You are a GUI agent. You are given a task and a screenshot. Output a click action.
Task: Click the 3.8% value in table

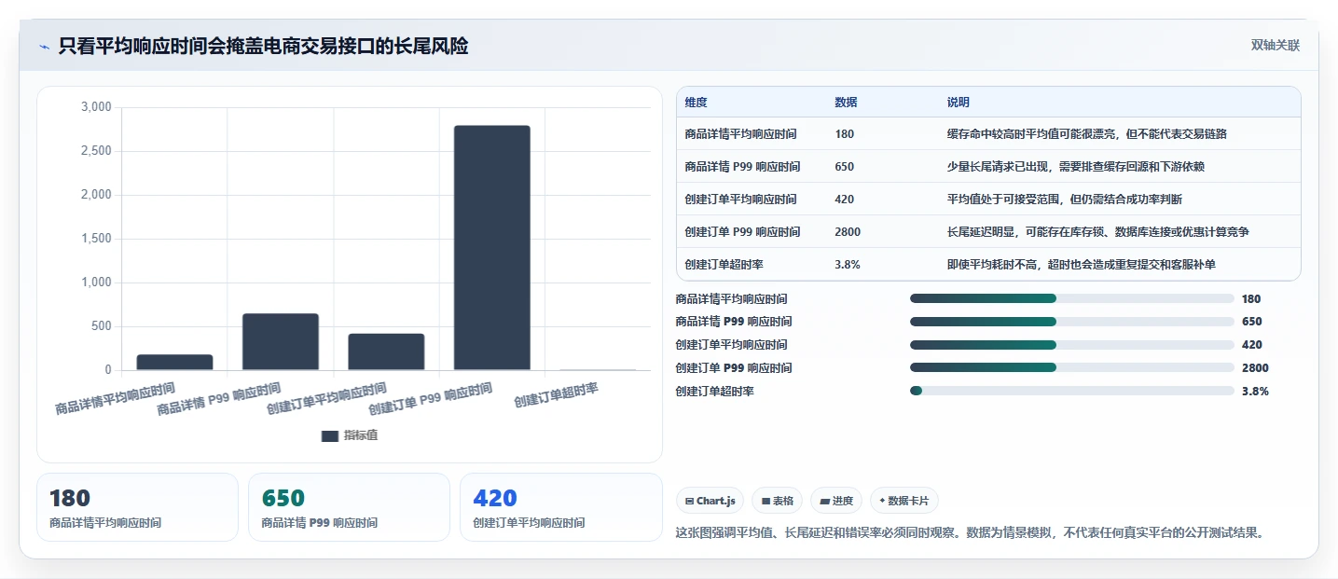(848, 265)
